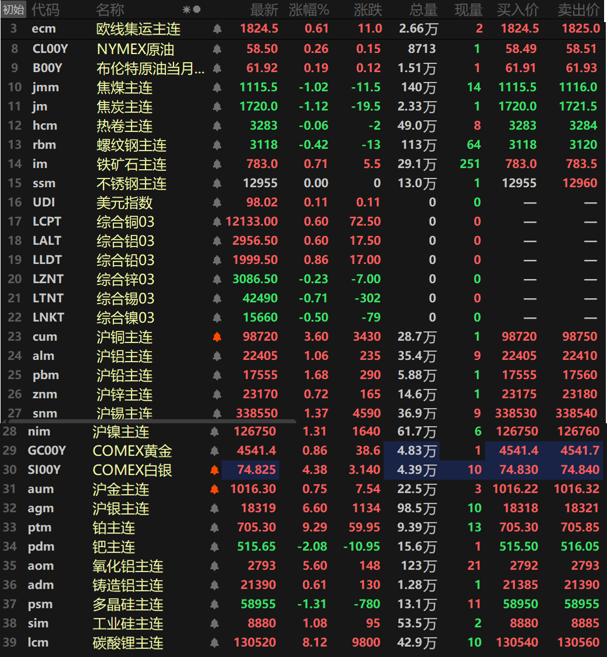Click the round dot icon in header

click(197, 9)
